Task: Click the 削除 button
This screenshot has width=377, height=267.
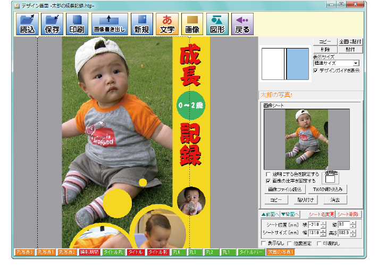Action: click(x=325, y=50)
